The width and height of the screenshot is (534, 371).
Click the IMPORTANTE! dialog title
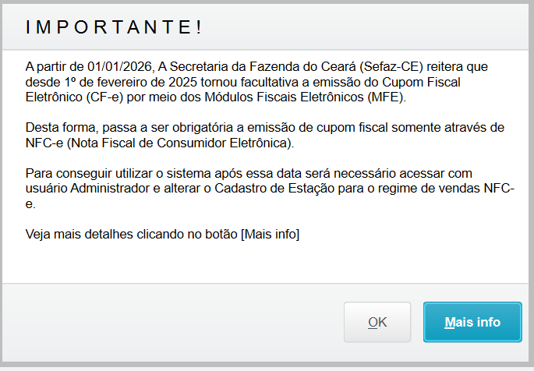point(114,27)
